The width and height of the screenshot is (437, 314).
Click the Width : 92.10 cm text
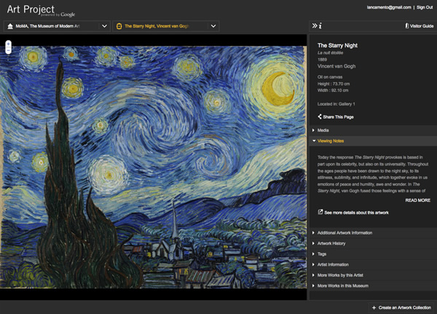[333, 90]
